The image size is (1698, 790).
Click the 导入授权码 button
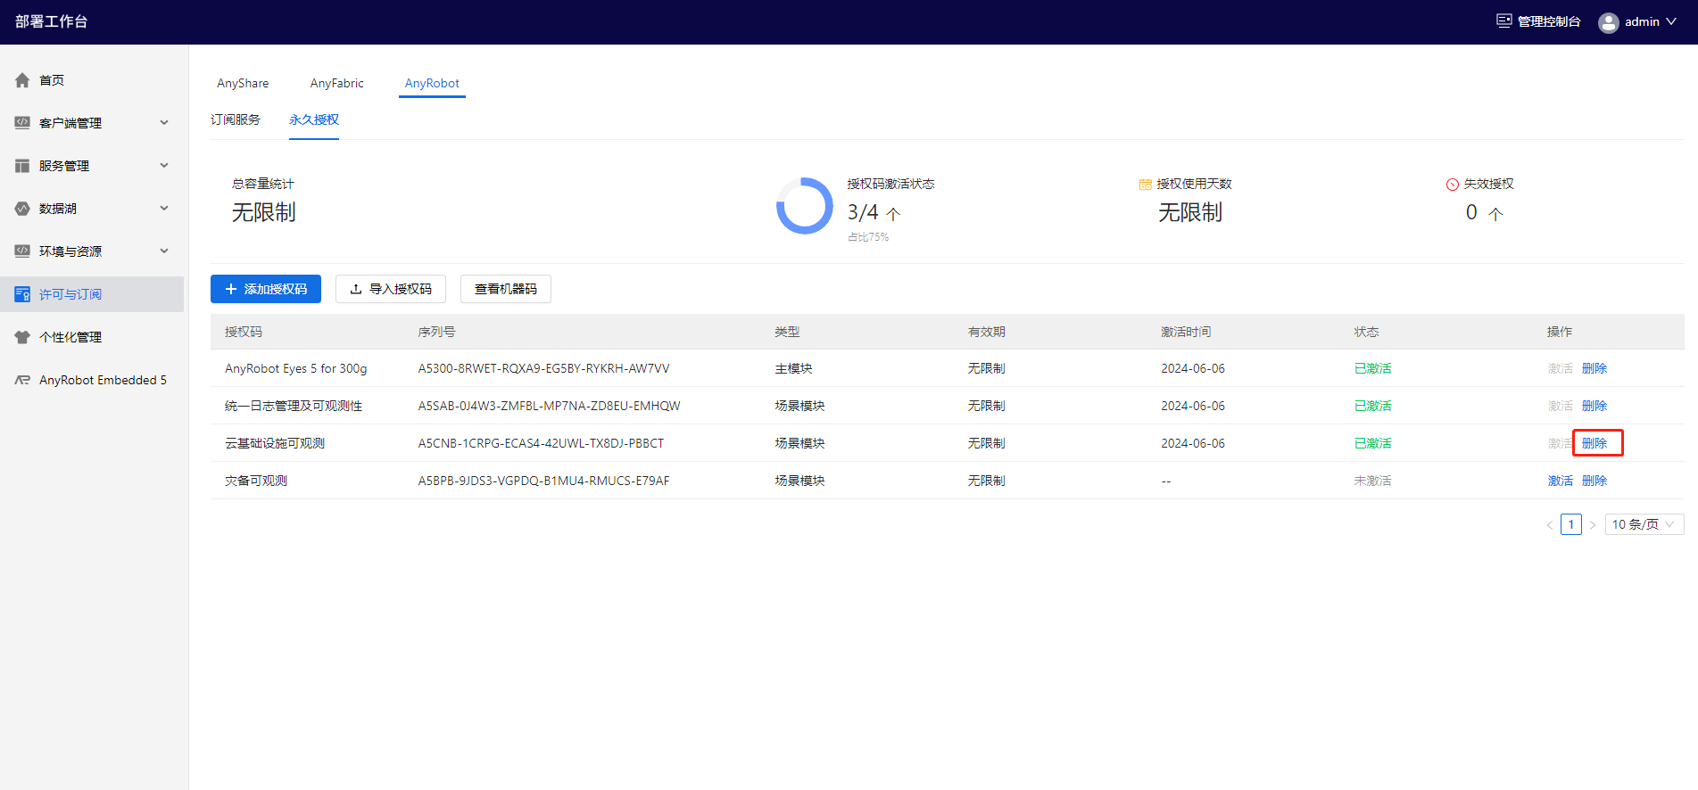click(x=391, y=289)
